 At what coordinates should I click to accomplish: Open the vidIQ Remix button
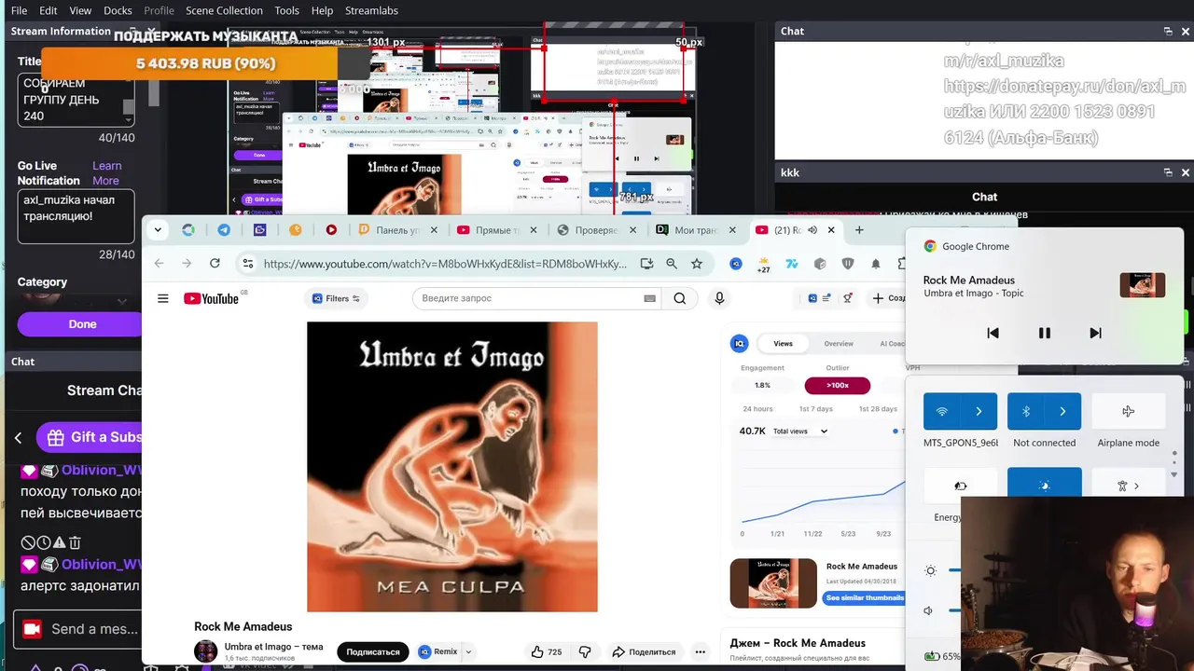pyautogui.click(x=438, y=651)
